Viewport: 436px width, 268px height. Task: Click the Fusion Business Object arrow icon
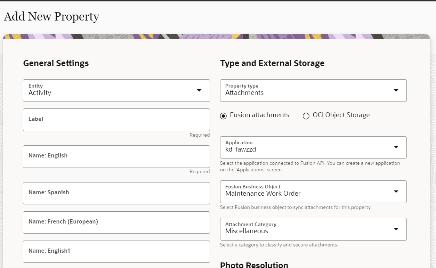pos(396,192)
